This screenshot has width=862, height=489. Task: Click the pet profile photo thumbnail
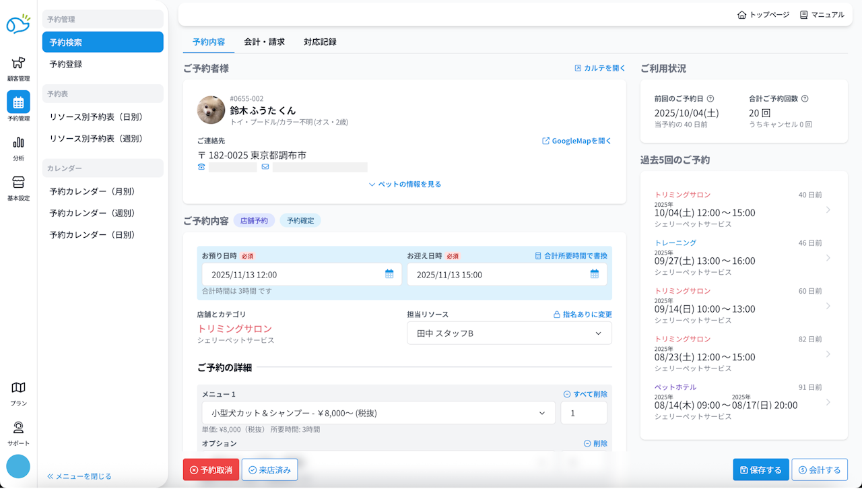point(211,110)
